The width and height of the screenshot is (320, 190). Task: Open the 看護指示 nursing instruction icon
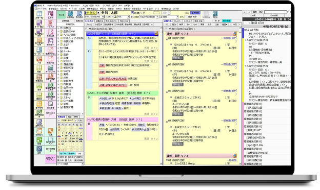coord(51,41)
